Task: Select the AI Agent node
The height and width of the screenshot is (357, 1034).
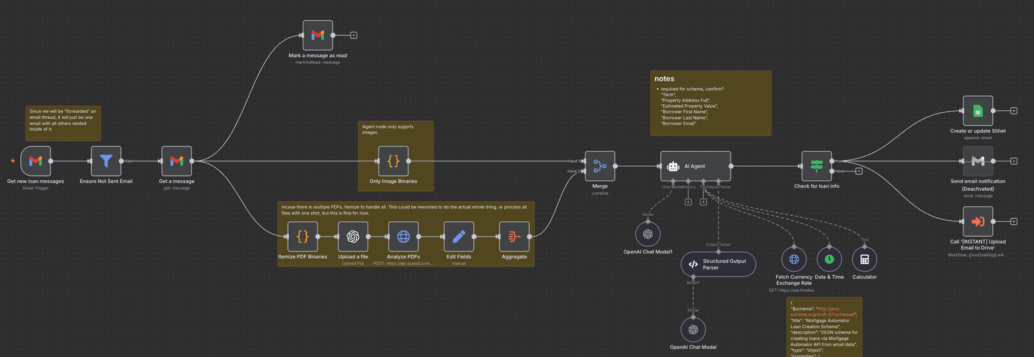Action: [x=695, y=166]
